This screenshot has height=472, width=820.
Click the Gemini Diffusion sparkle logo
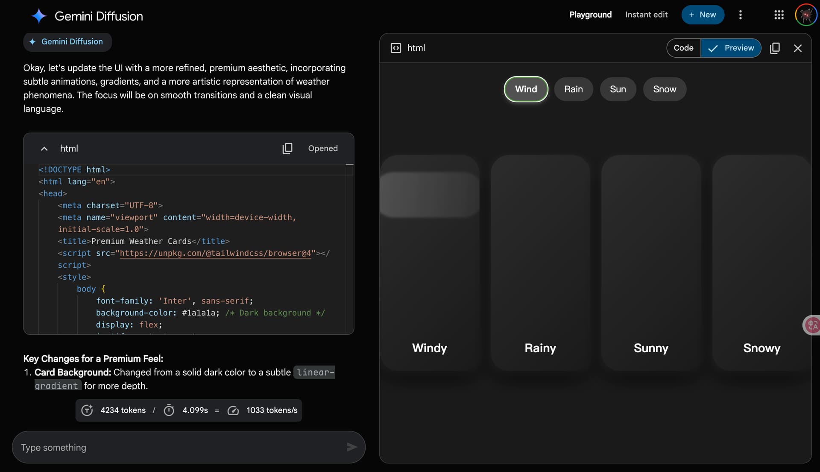39,16
